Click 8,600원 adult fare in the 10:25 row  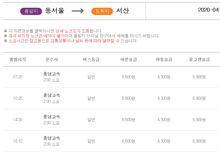128,98
